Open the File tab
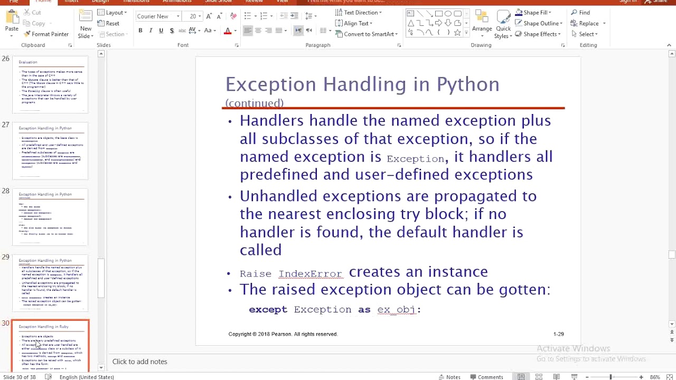The width and height of the screenshot is (676, 380). pyautogui.click(x=14, y=2)
